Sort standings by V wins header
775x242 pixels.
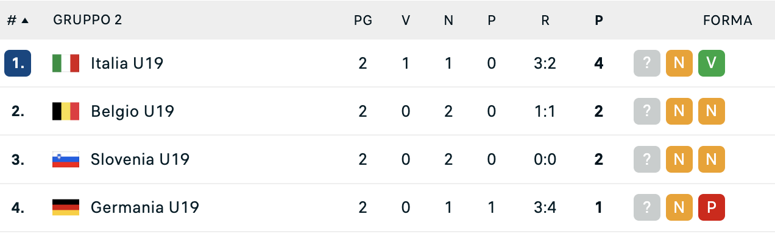pyautogui.click(x=406, y=20)
